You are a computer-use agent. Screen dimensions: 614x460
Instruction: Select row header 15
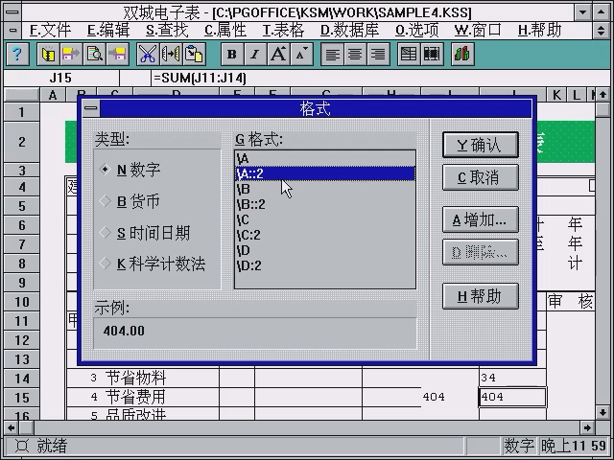click(22, 398)
